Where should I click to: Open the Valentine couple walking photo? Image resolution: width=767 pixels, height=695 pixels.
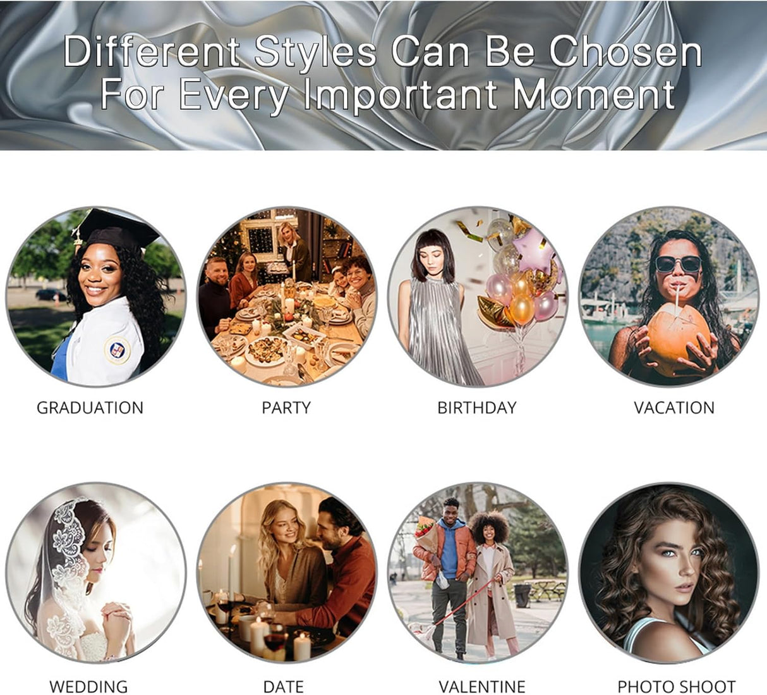[x=478, y=572]
